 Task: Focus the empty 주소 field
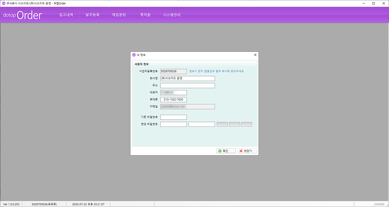click(187, 86)
